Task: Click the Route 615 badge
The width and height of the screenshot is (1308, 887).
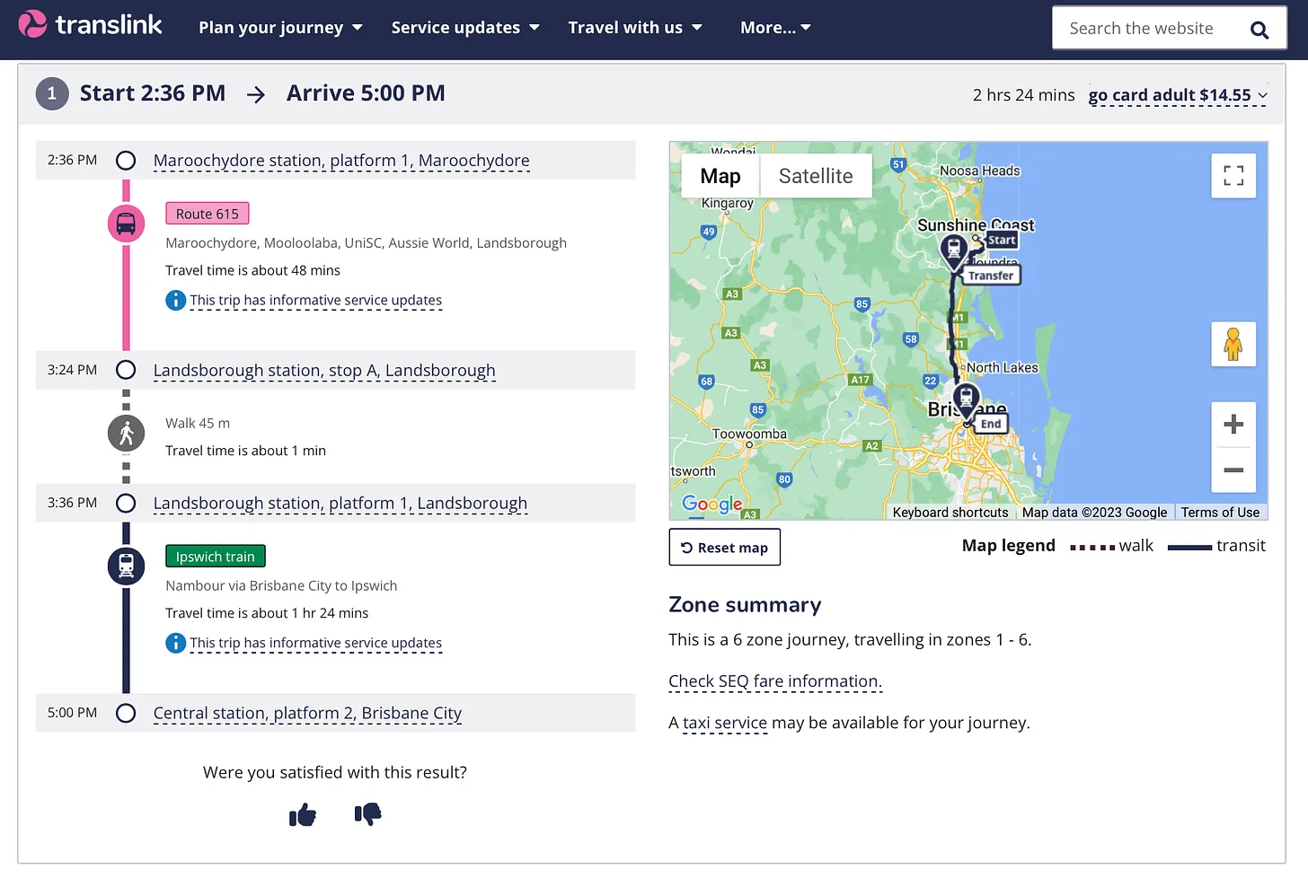Action: tap(208, 214)
